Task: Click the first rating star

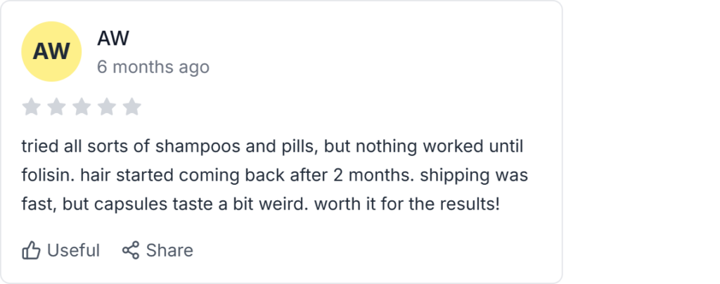Action: click(x=31, y=107)
